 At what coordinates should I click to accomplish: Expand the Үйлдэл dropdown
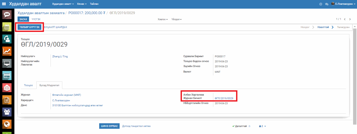click(x=176, y=19)
